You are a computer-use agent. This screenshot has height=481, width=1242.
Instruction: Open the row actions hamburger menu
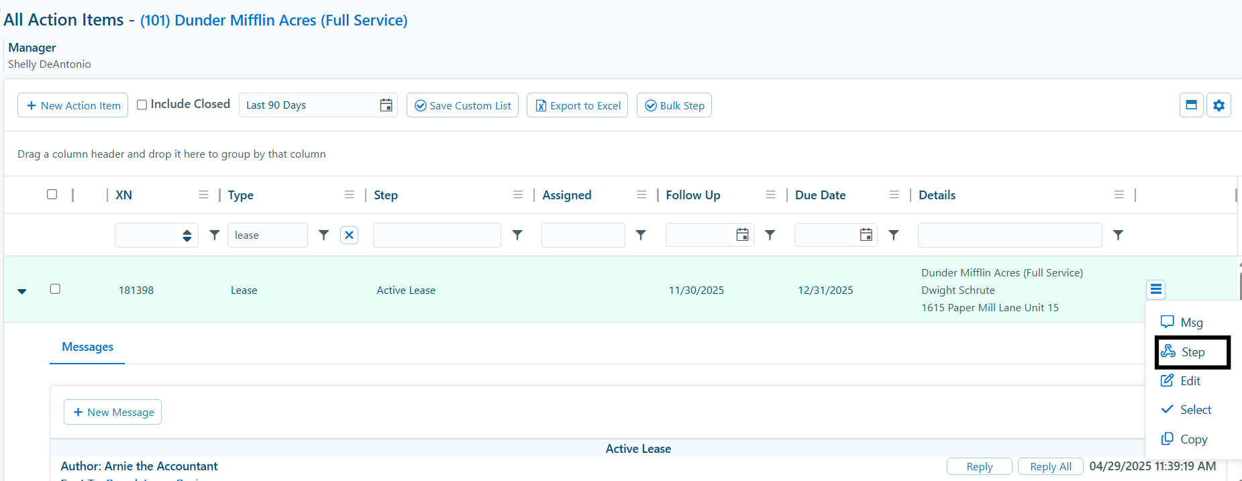[1156, 289]
